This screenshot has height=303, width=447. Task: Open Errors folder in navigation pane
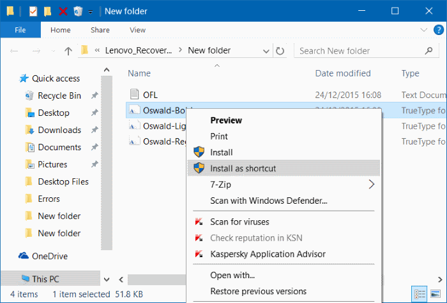click(x=49, y=199)
